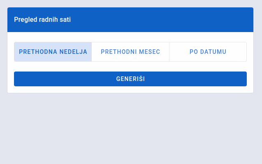Switch to Prethodni mesec period
262x164 pixels.
(x=130, y=52)
